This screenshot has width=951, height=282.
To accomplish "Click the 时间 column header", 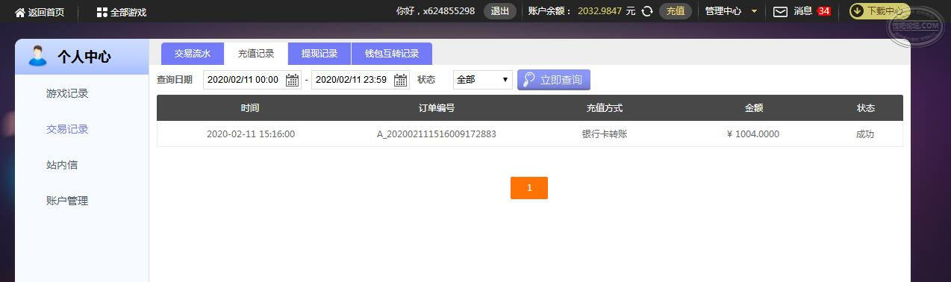I will tap(250, 108).
